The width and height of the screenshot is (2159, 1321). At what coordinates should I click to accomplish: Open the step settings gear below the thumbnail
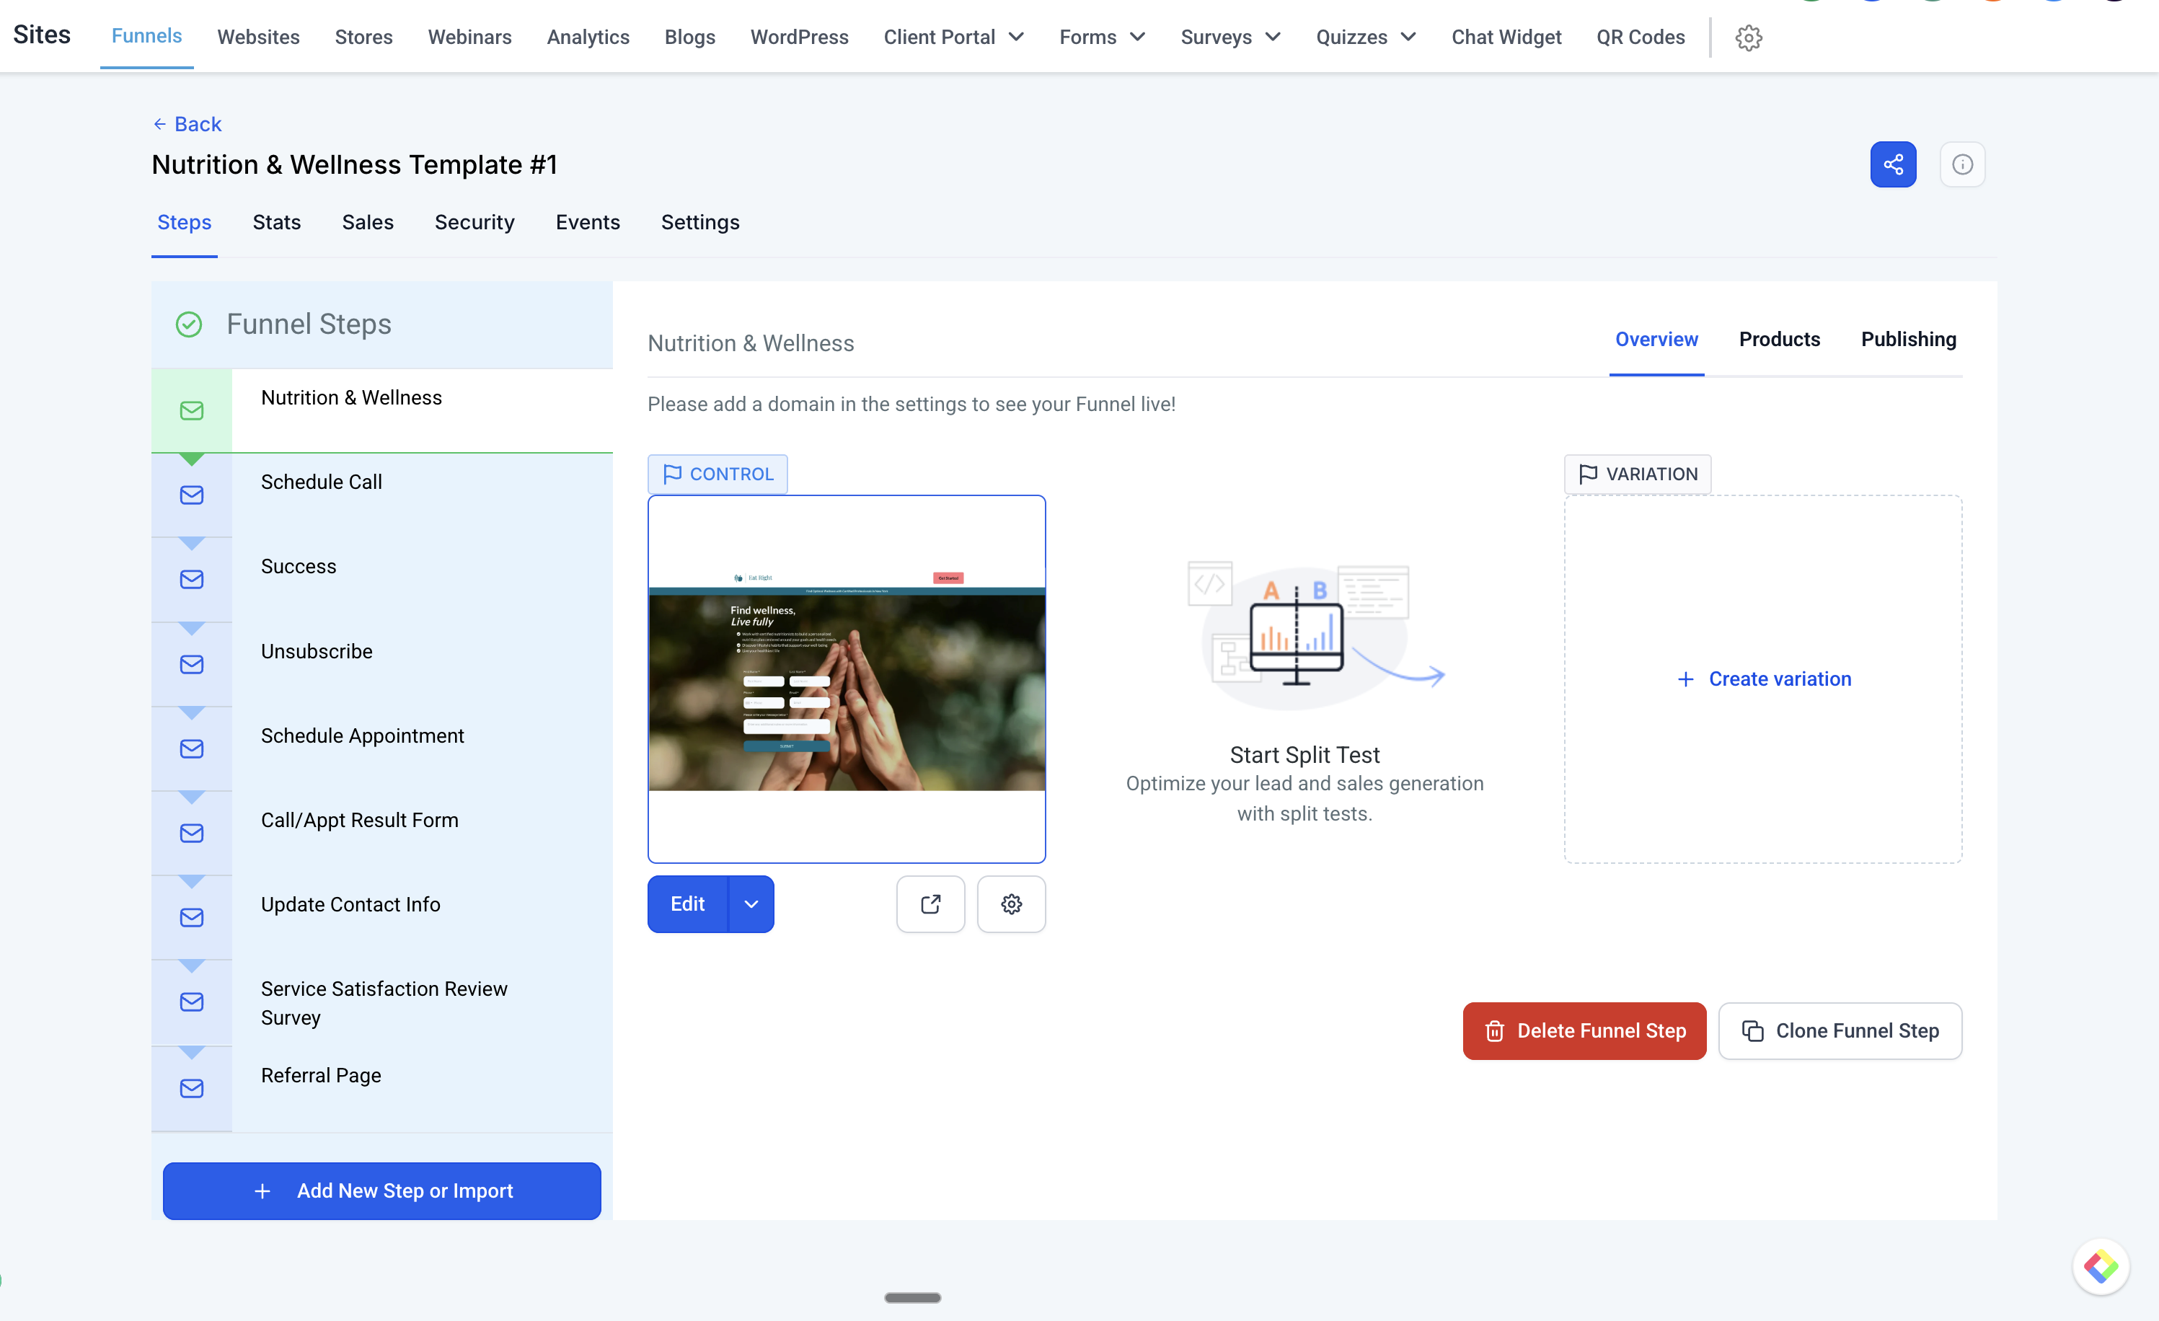(1011, 904)
